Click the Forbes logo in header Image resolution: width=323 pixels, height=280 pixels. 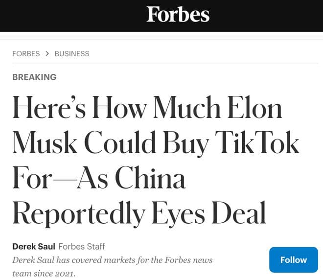178,14
